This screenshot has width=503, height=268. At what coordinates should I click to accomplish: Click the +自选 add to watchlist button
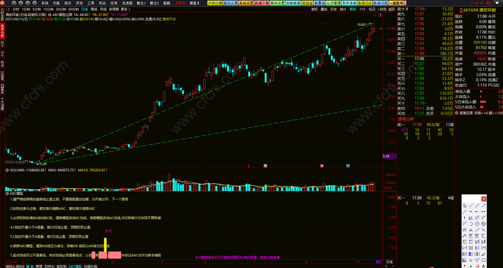coord(382,9)
